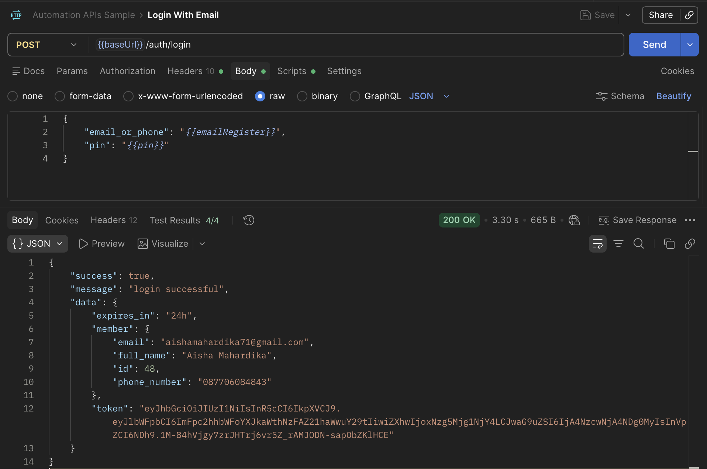The width and height of the screenshot is (707, 469).
Task: Open the response history clock icon
Action: tap(249, 220)
